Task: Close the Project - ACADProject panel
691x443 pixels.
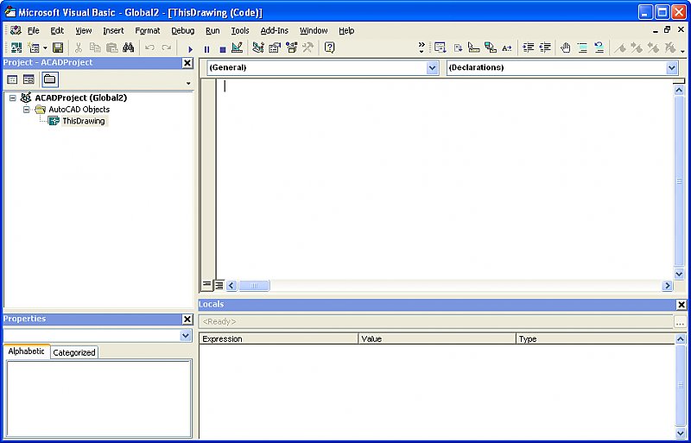Action: pyautogui.click(x=187, y=63)
